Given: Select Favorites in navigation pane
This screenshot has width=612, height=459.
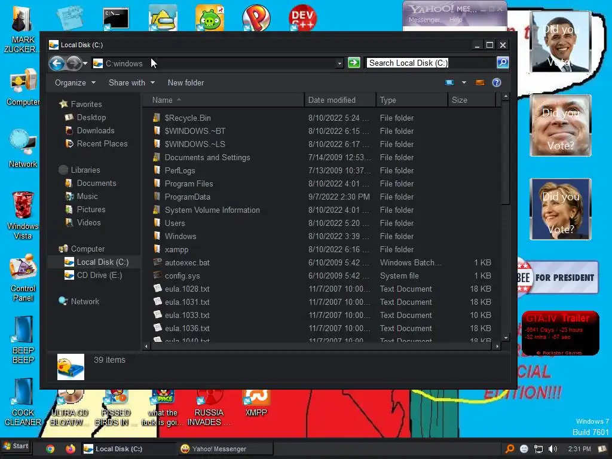Looking at the screenshot, I should tap(81, 104).
